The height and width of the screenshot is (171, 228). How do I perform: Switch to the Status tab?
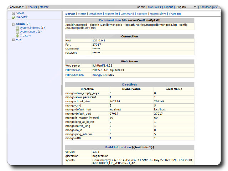click(x=82, y=14)
